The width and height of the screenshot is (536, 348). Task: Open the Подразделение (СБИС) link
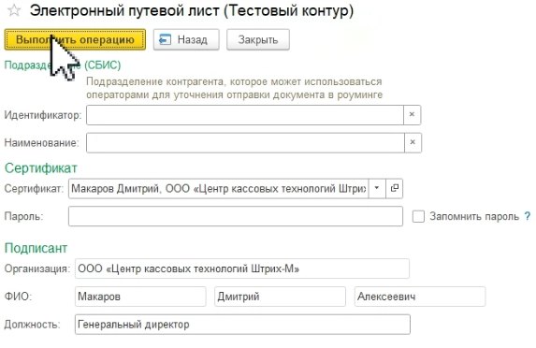63,65
